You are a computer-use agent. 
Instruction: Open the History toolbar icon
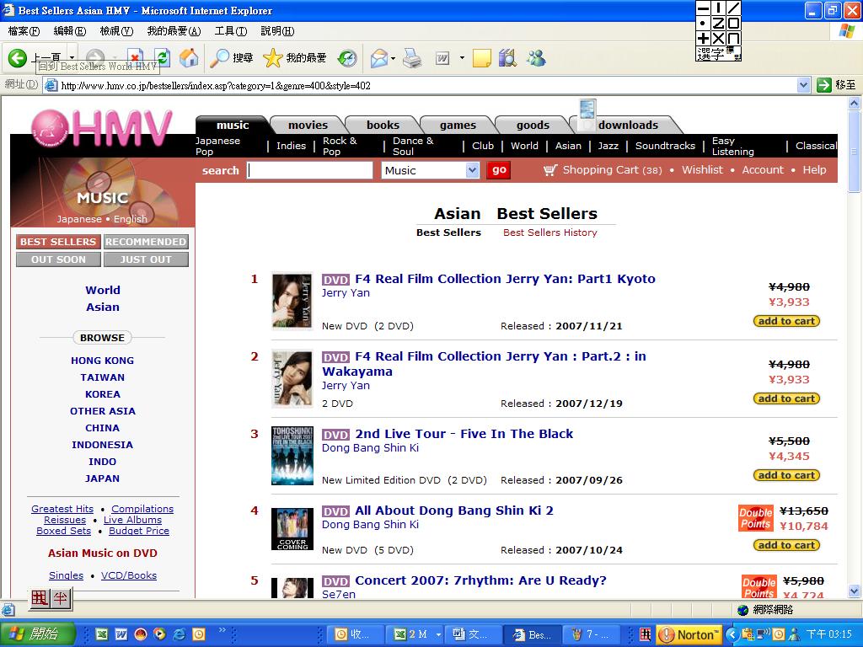click(x=347, y=58)
